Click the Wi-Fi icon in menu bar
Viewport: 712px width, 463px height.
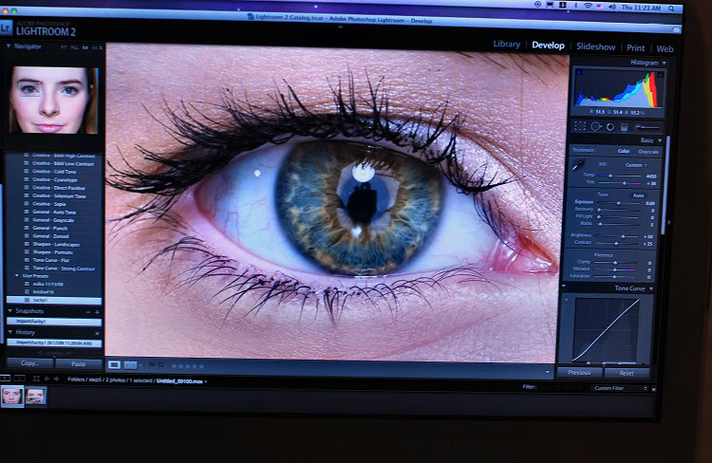click(588, 6)
